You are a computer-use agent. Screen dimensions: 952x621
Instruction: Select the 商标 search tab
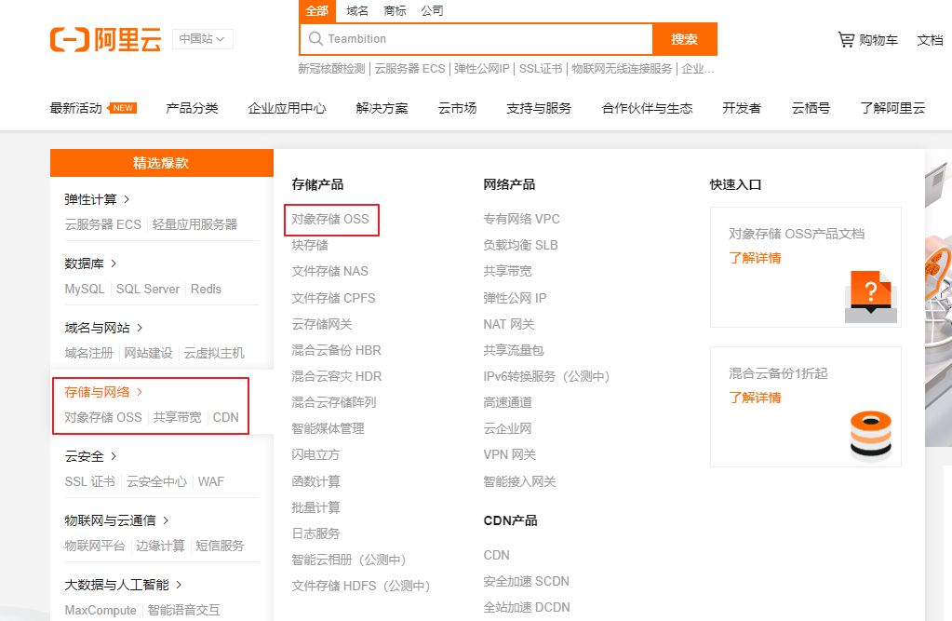395,11
